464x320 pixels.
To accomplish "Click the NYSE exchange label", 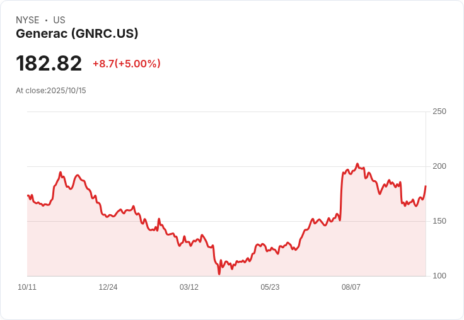I will (28, 20).
